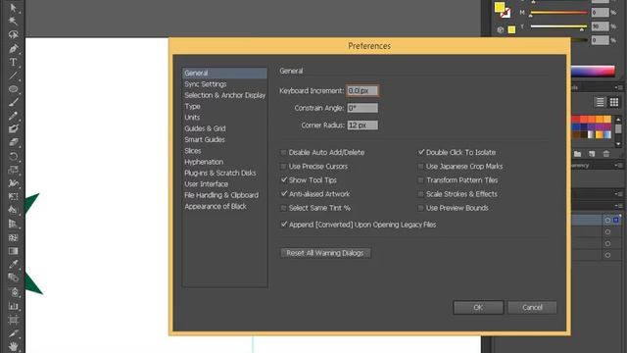Open Sync Settings preferences
Image resolution: width=627 pixels, height=353 pixels.
pyautogui.click(x=205, y=84)
